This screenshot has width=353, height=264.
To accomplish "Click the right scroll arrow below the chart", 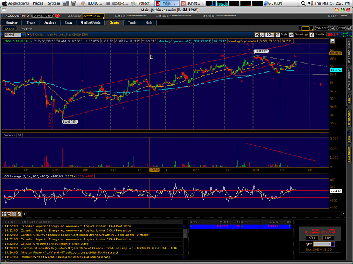I will (343, 214).
